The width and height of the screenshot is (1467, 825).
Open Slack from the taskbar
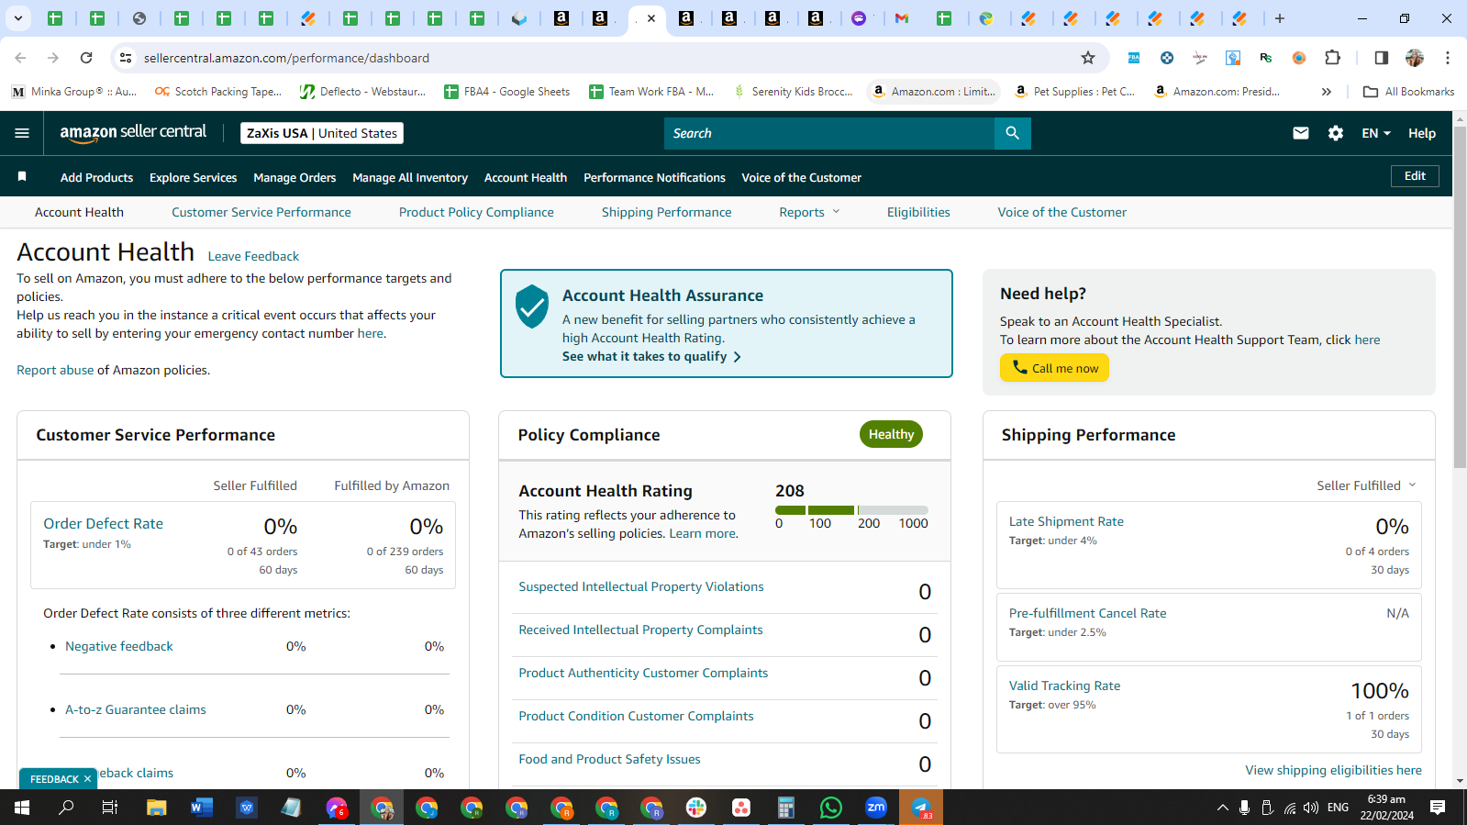click(696, 808)
